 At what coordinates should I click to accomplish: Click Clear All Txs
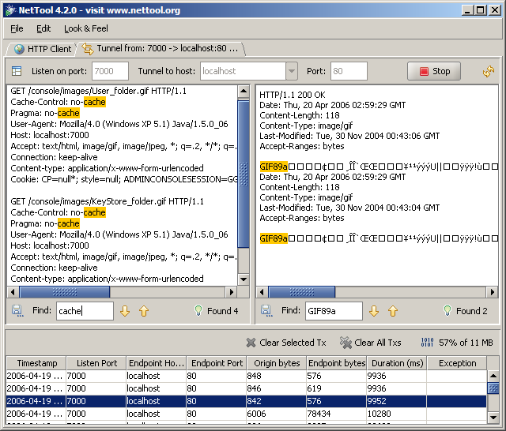pos(371,343)
